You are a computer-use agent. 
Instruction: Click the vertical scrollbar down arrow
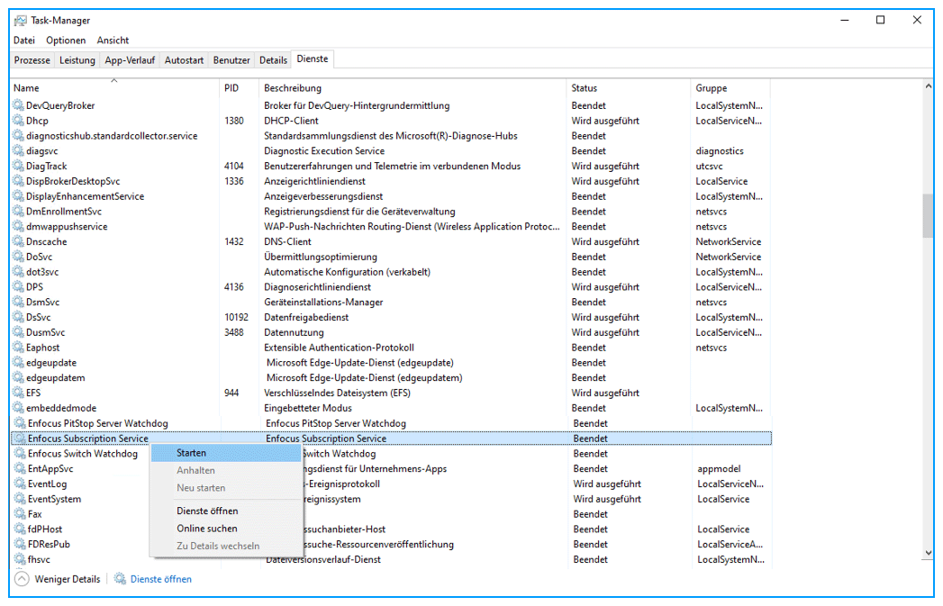(928, 553)
